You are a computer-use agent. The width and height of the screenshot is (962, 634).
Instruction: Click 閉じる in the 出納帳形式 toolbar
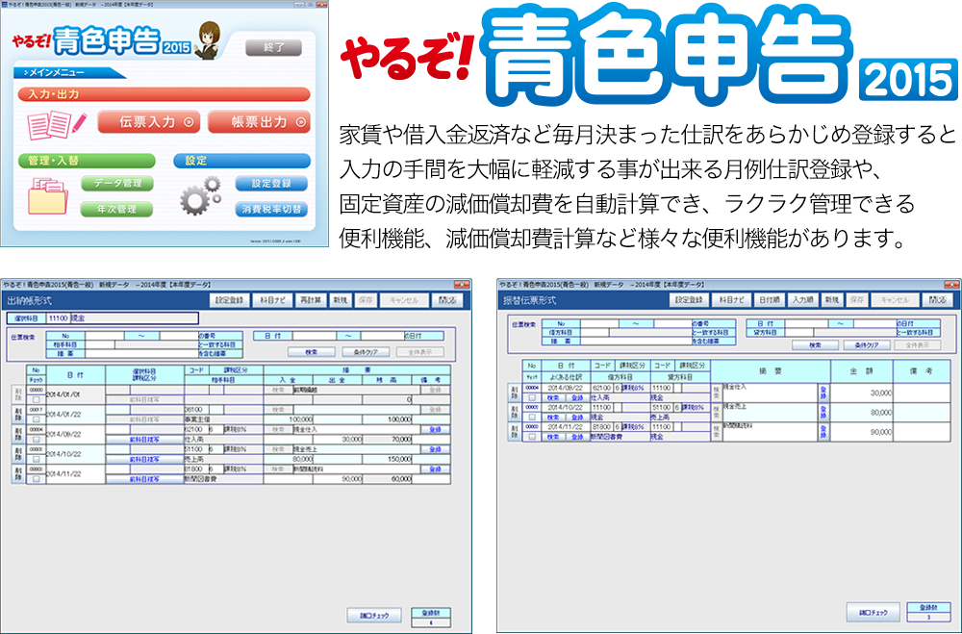pyautogui.click(x=447, y=300)
